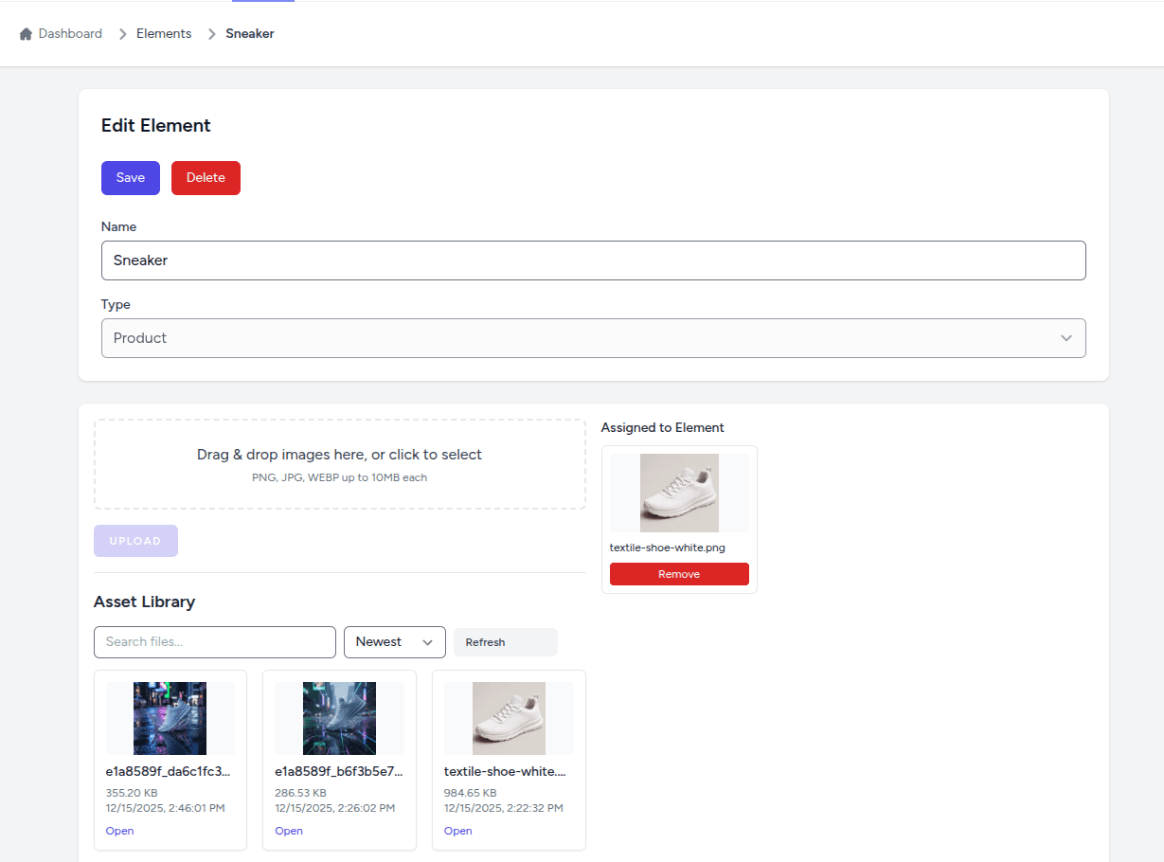Click the disabled UPLOAD button
The width and height of the screenshot is (1164, 862).
tap(135, 540)
